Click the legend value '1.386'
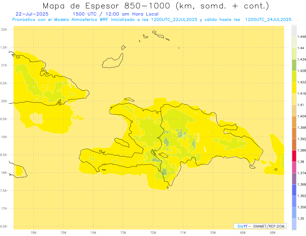 [302, 150]
